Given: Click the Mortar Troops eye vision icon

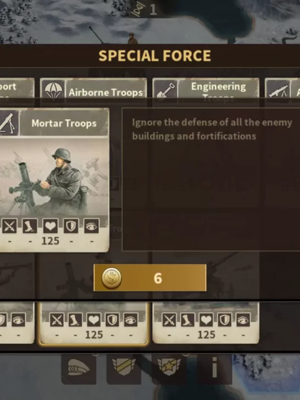Looking at the screenshot, I should (x=91, y=226).
